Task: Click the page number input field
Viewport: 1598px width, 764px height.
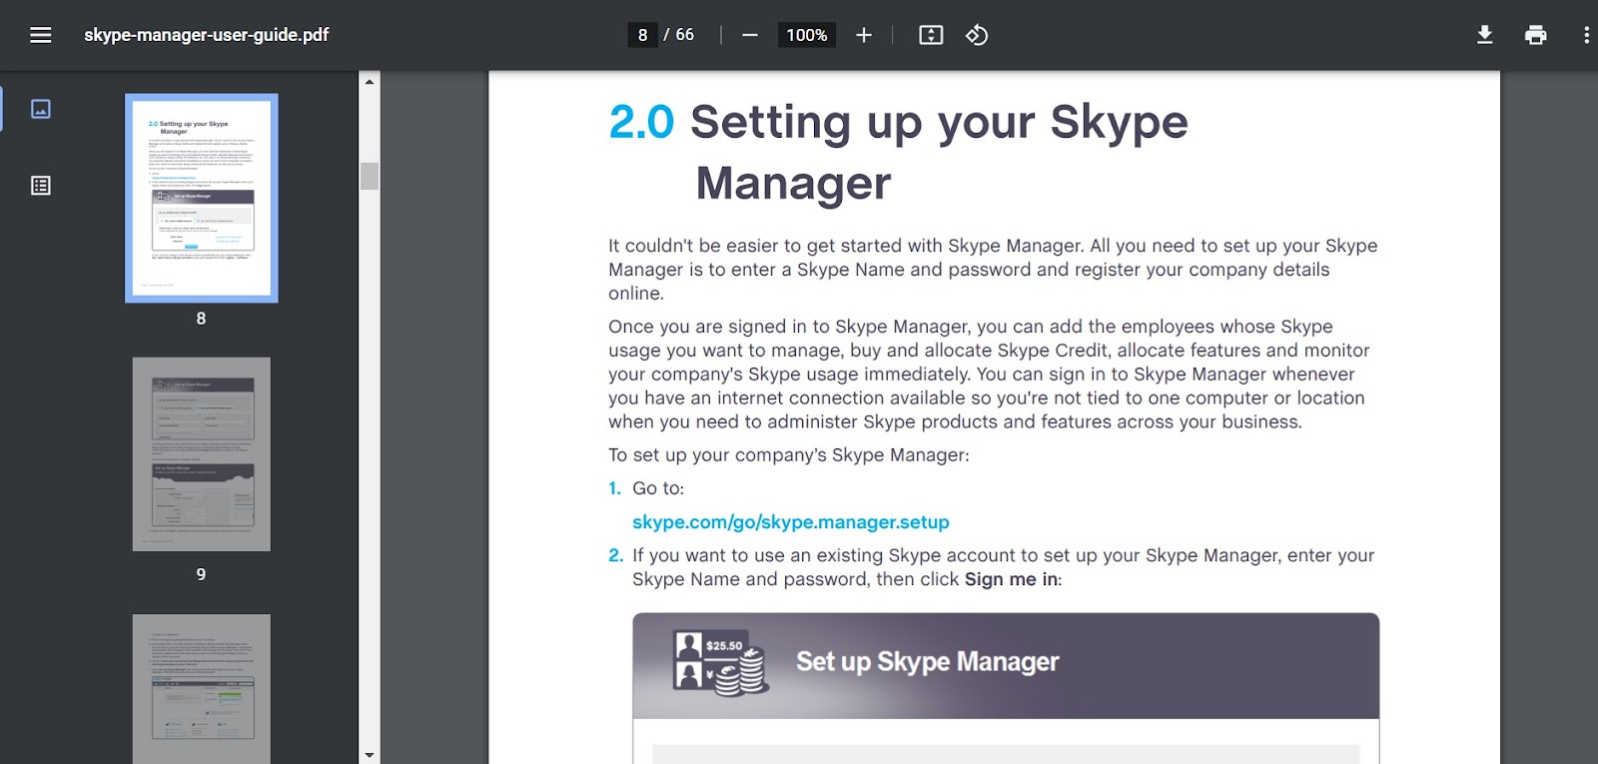Action: (642, 35)
